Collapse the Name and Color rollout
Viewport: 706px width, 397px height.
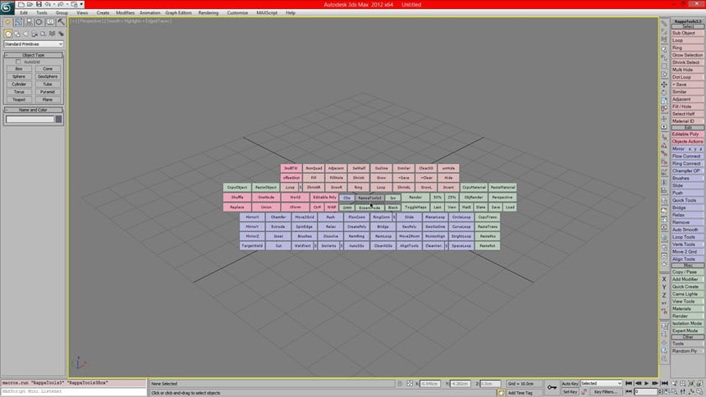[x=34, y=110]
